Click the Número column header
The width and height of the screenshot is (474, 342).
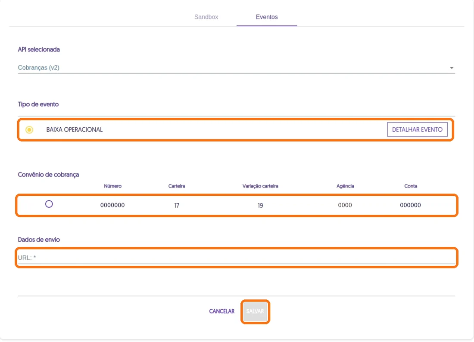[113, 186]
